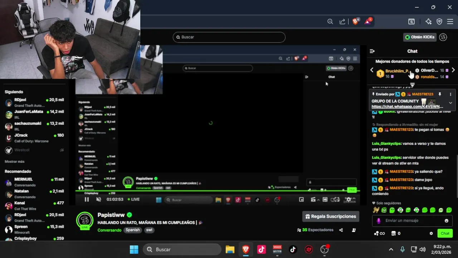Open player settings gear

coord(349,200)
